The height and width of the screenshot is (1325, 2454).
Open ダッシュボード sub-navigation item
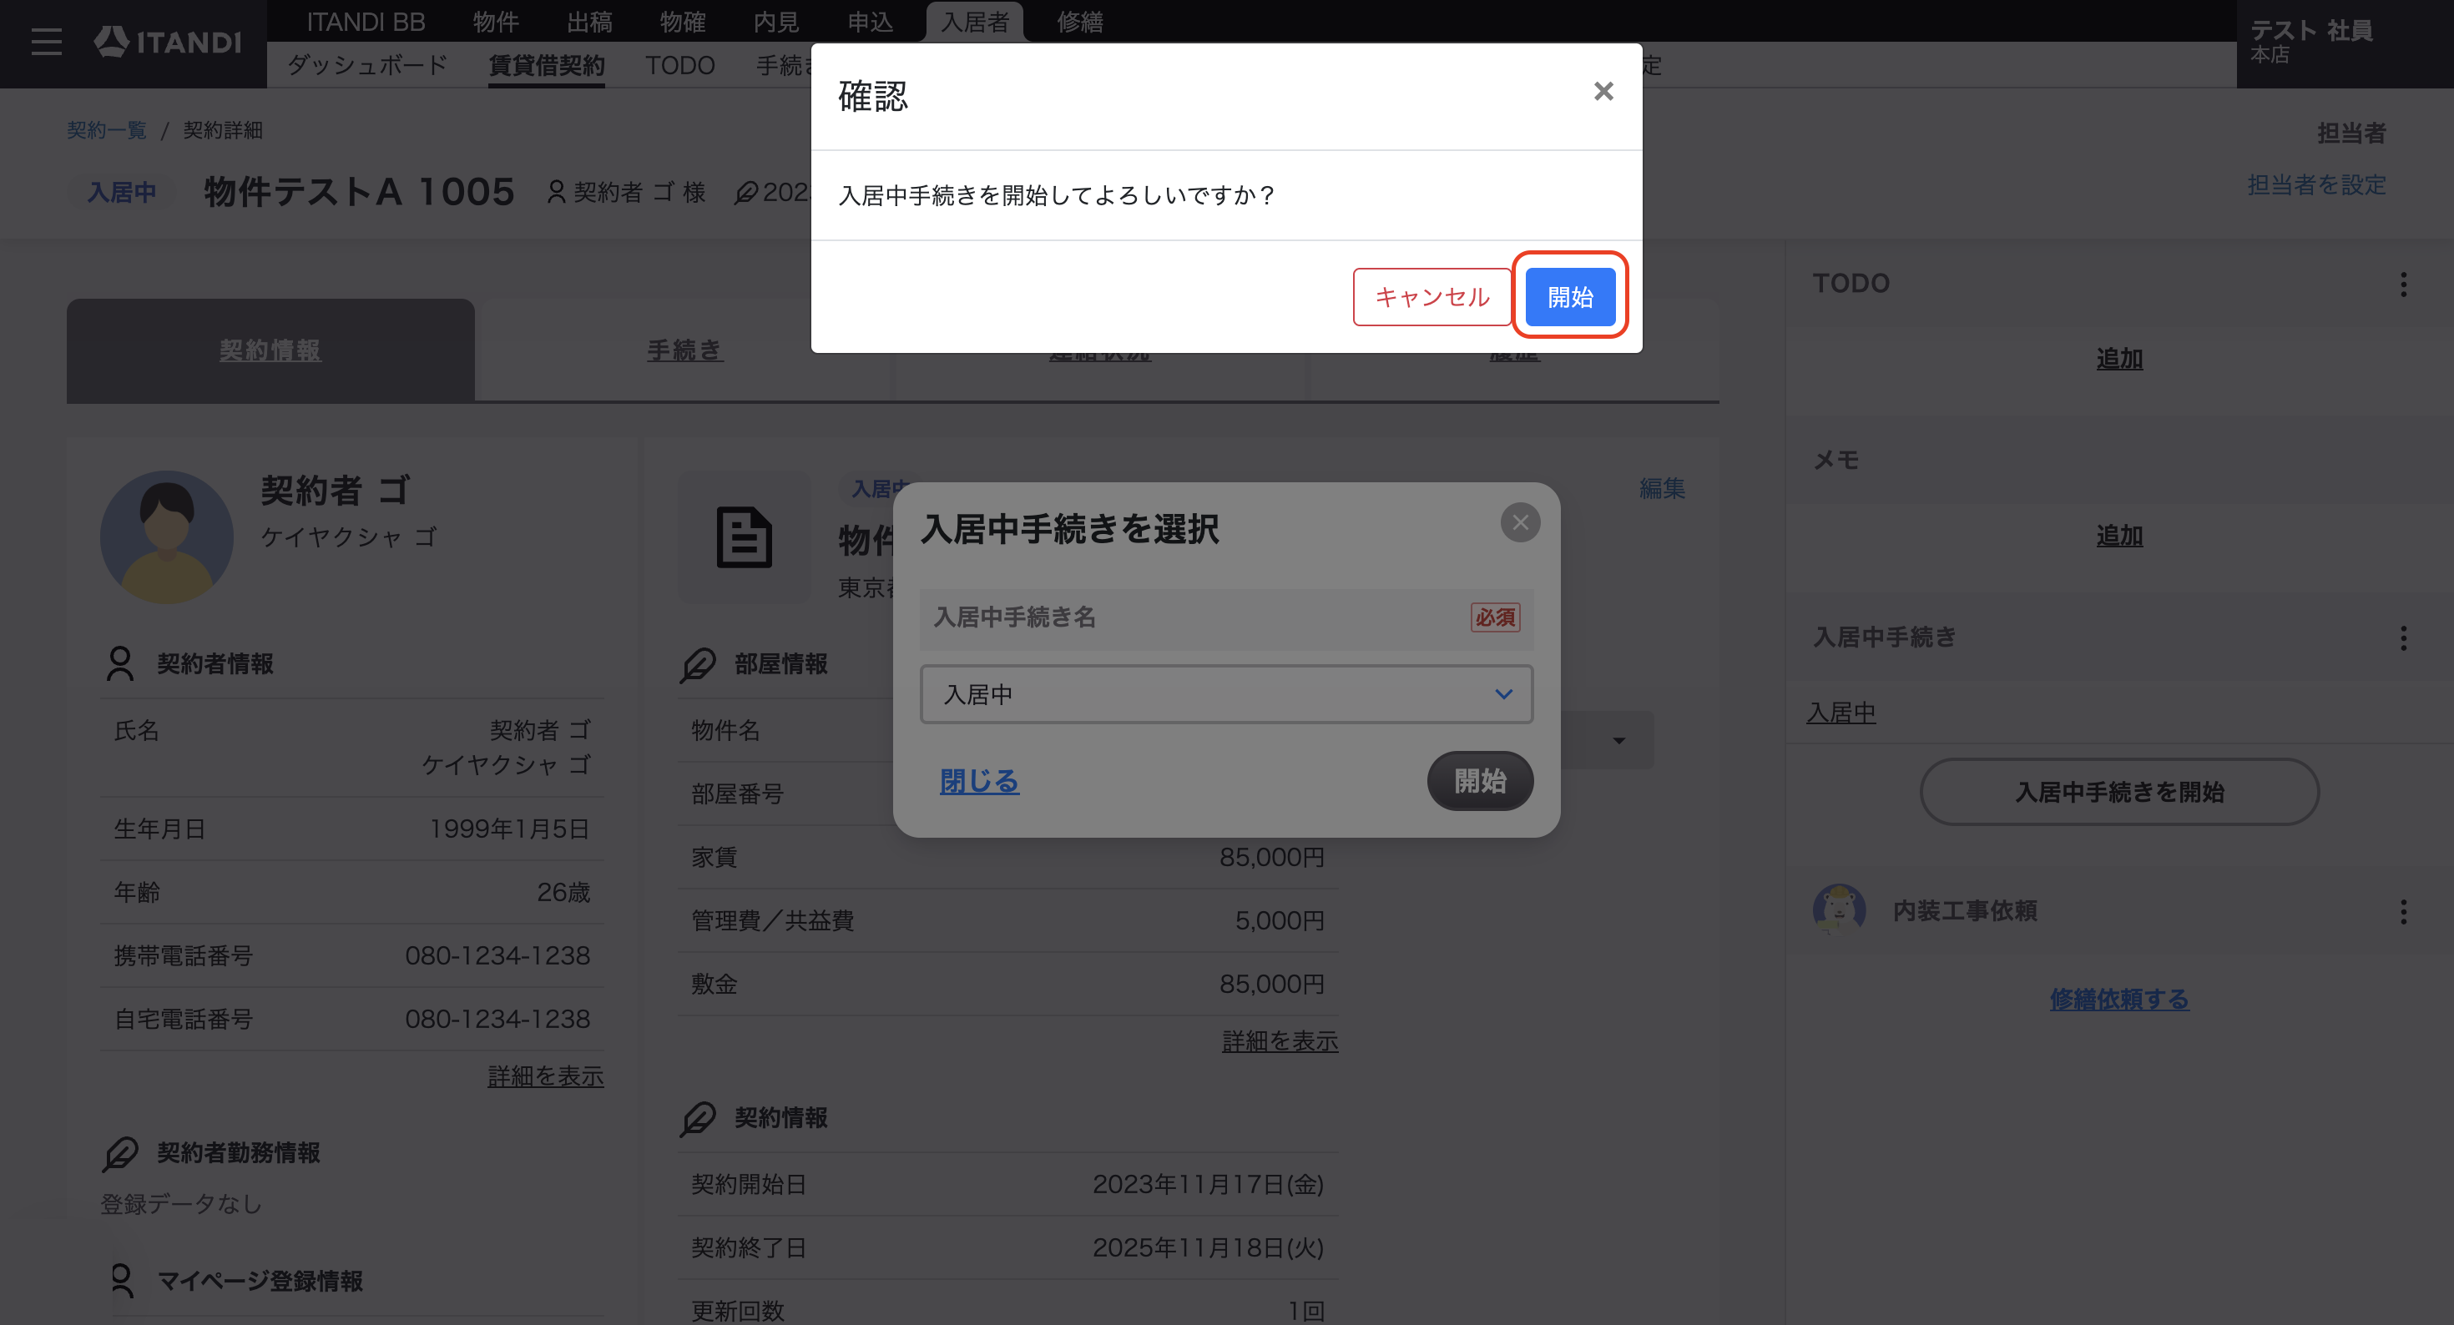(x=366, y=65)
